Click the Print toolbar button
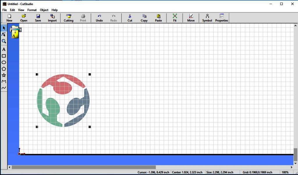The height and width of the screenshot is (175, 298). point(83,18)
